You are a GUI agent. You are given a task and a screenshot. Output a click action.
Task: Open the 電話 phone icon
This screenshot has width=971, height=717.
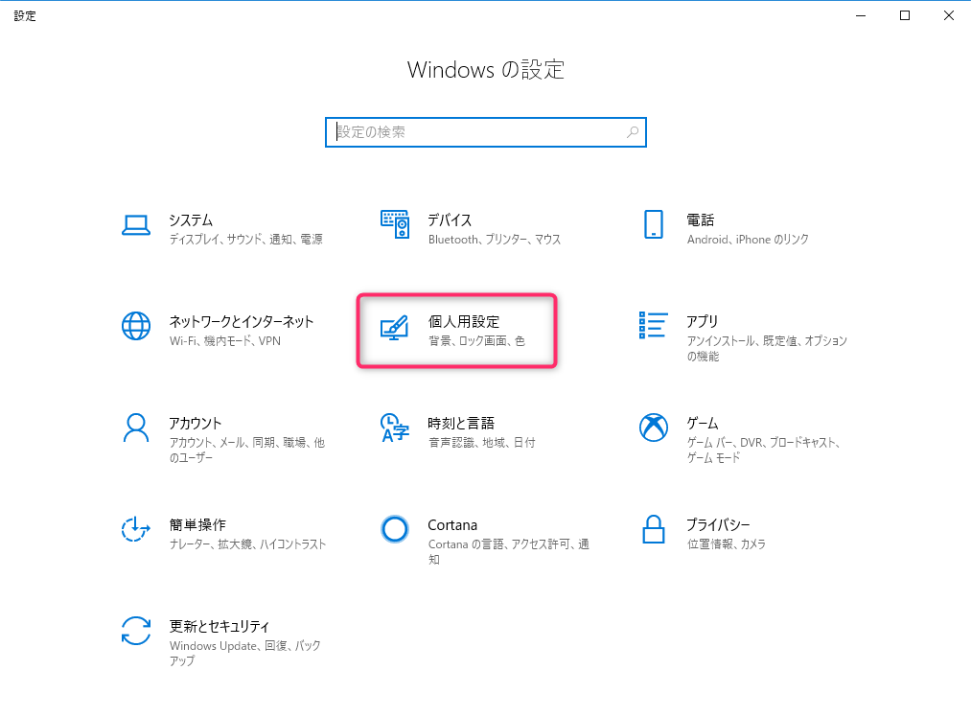(x=654, y=224)
